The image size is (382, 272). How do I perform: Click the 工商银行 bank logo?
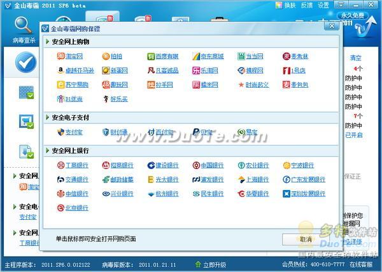[x=60, y=165]
